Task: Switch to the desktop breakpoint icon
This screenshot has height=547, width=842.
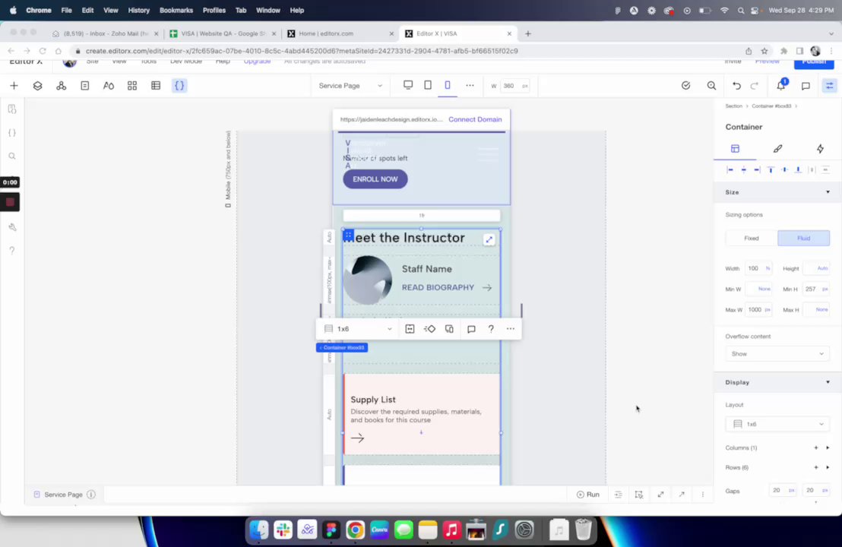Action: [x=408, y=85]
